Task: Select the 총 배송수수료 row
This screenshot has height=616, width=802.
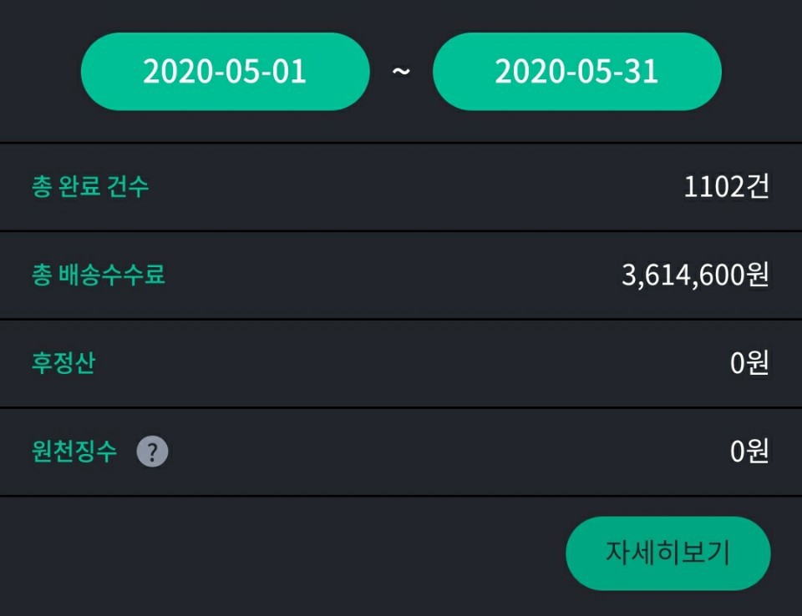Action: click(401, 275)
